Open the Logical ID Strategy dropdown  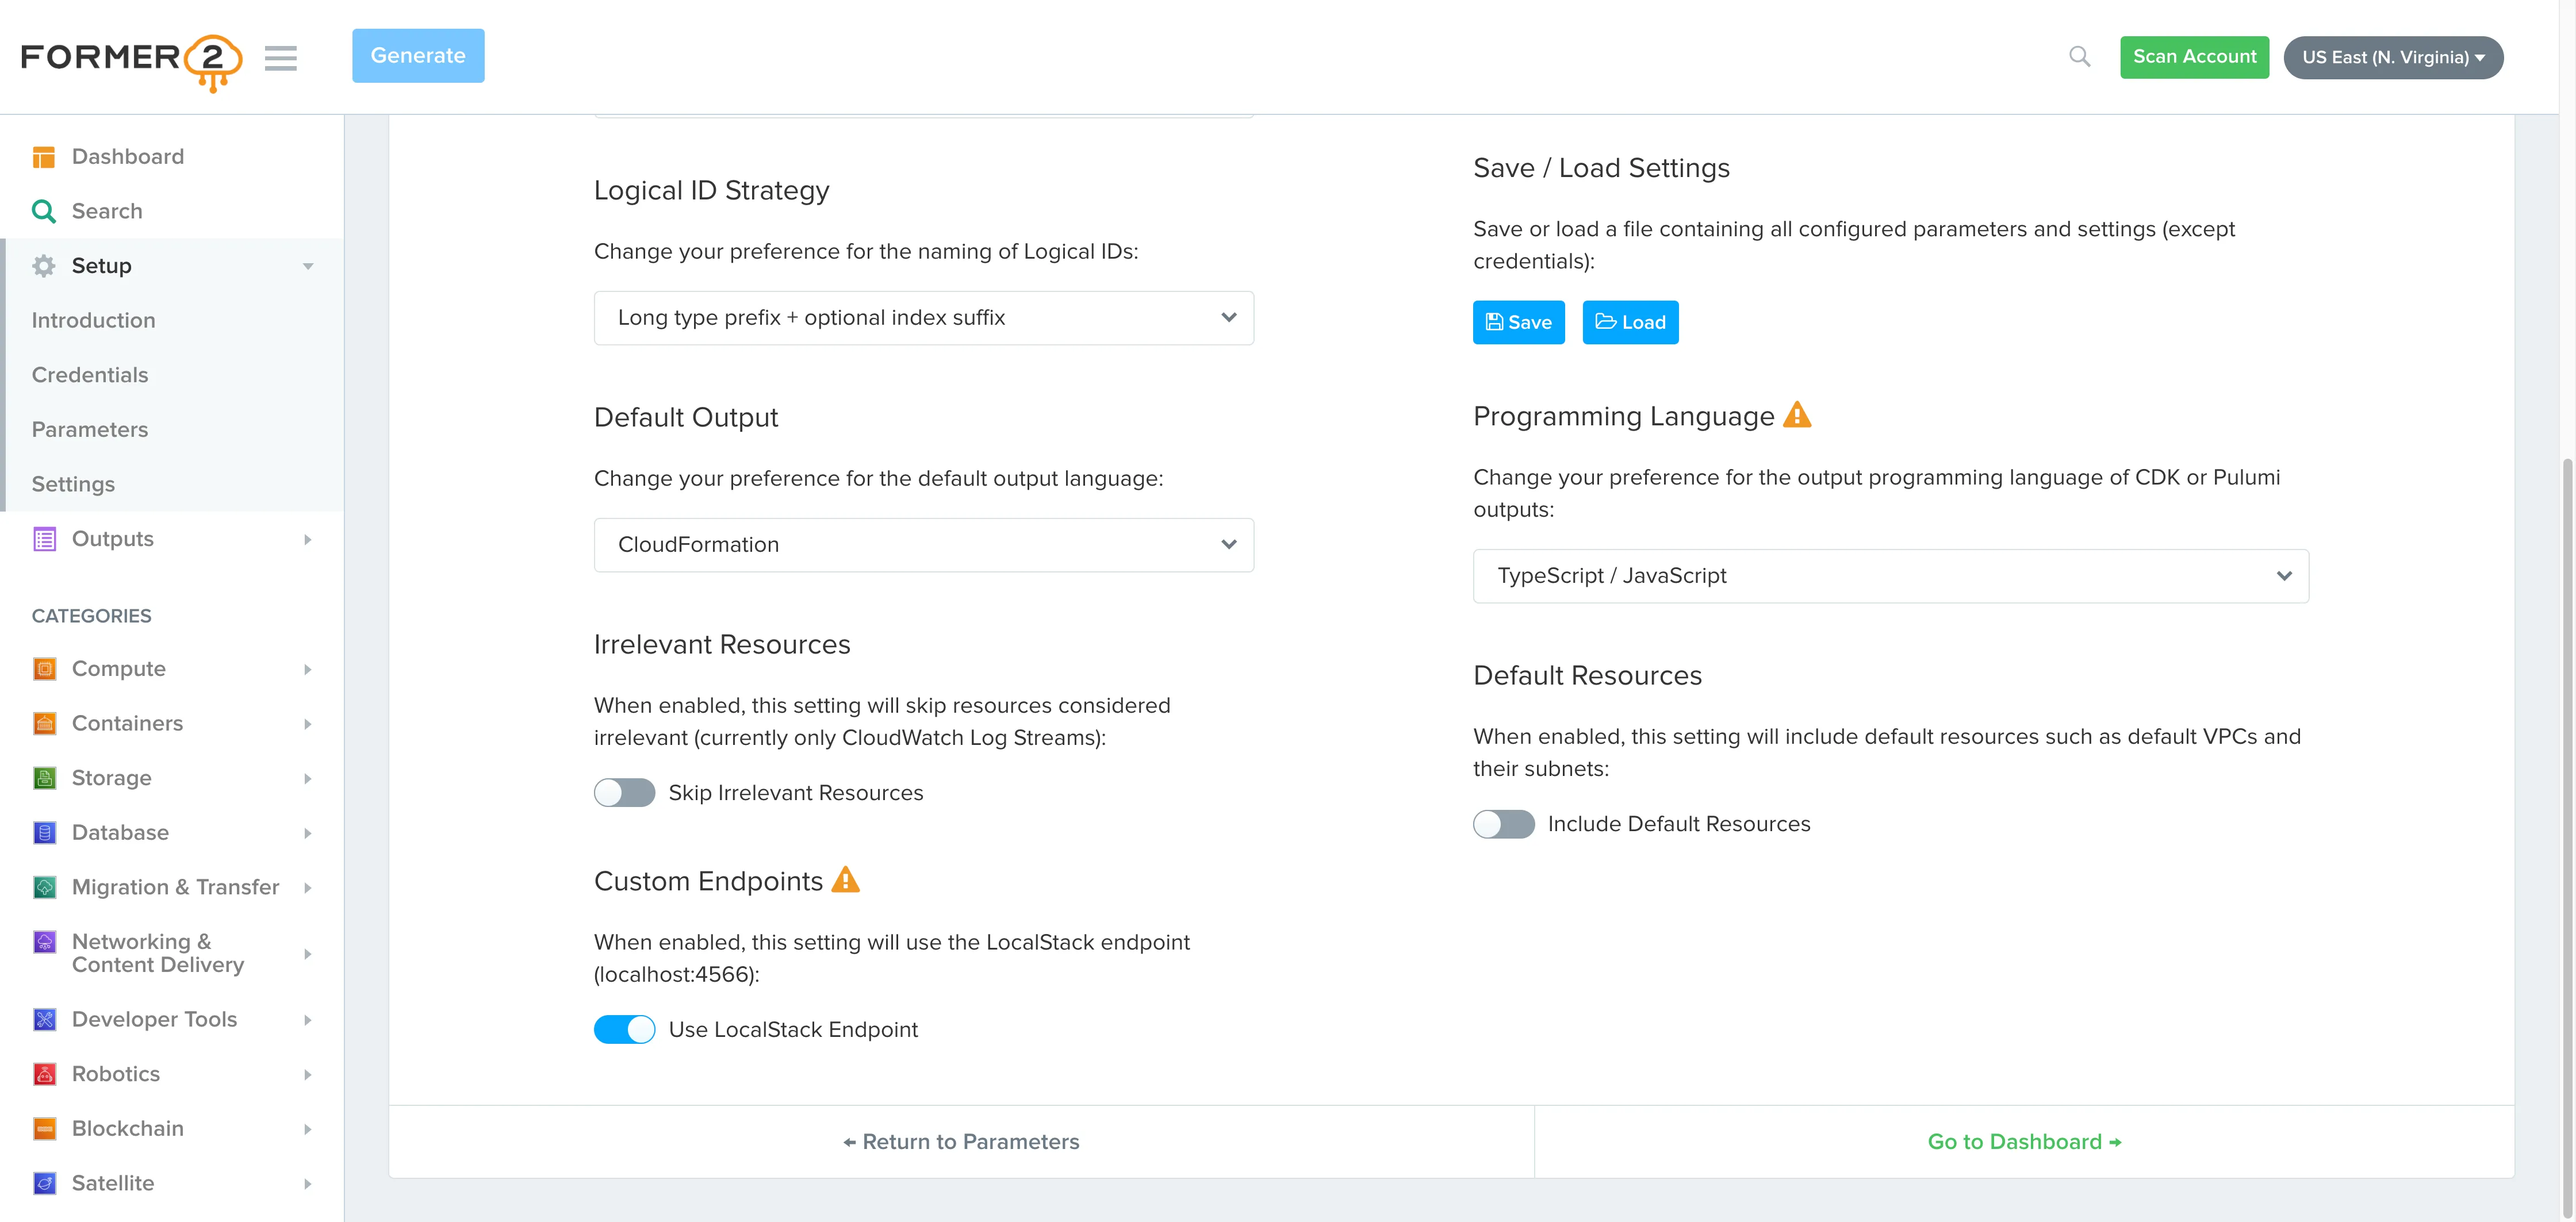[x=923, y=317]
